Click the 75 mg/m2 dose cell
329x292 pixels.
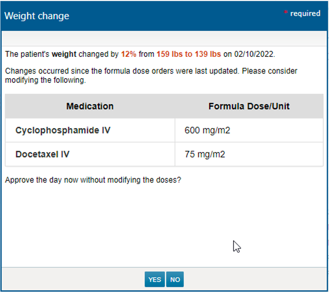[x=205, y=154]
